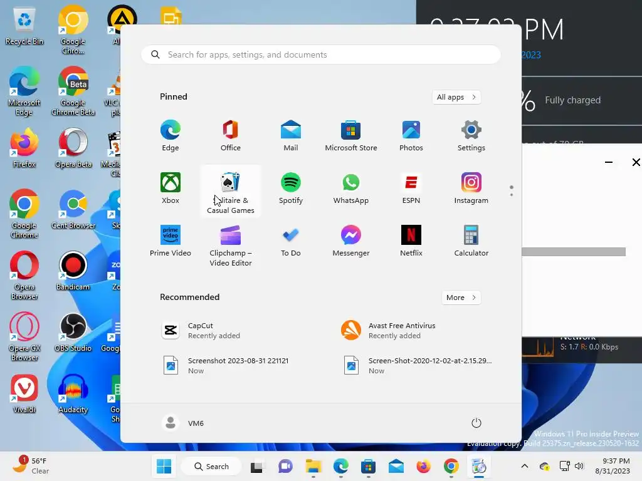Screen dimensions: 642x481
Task: Select Microsoft Edge desktop shortcut
Action: 24,91
